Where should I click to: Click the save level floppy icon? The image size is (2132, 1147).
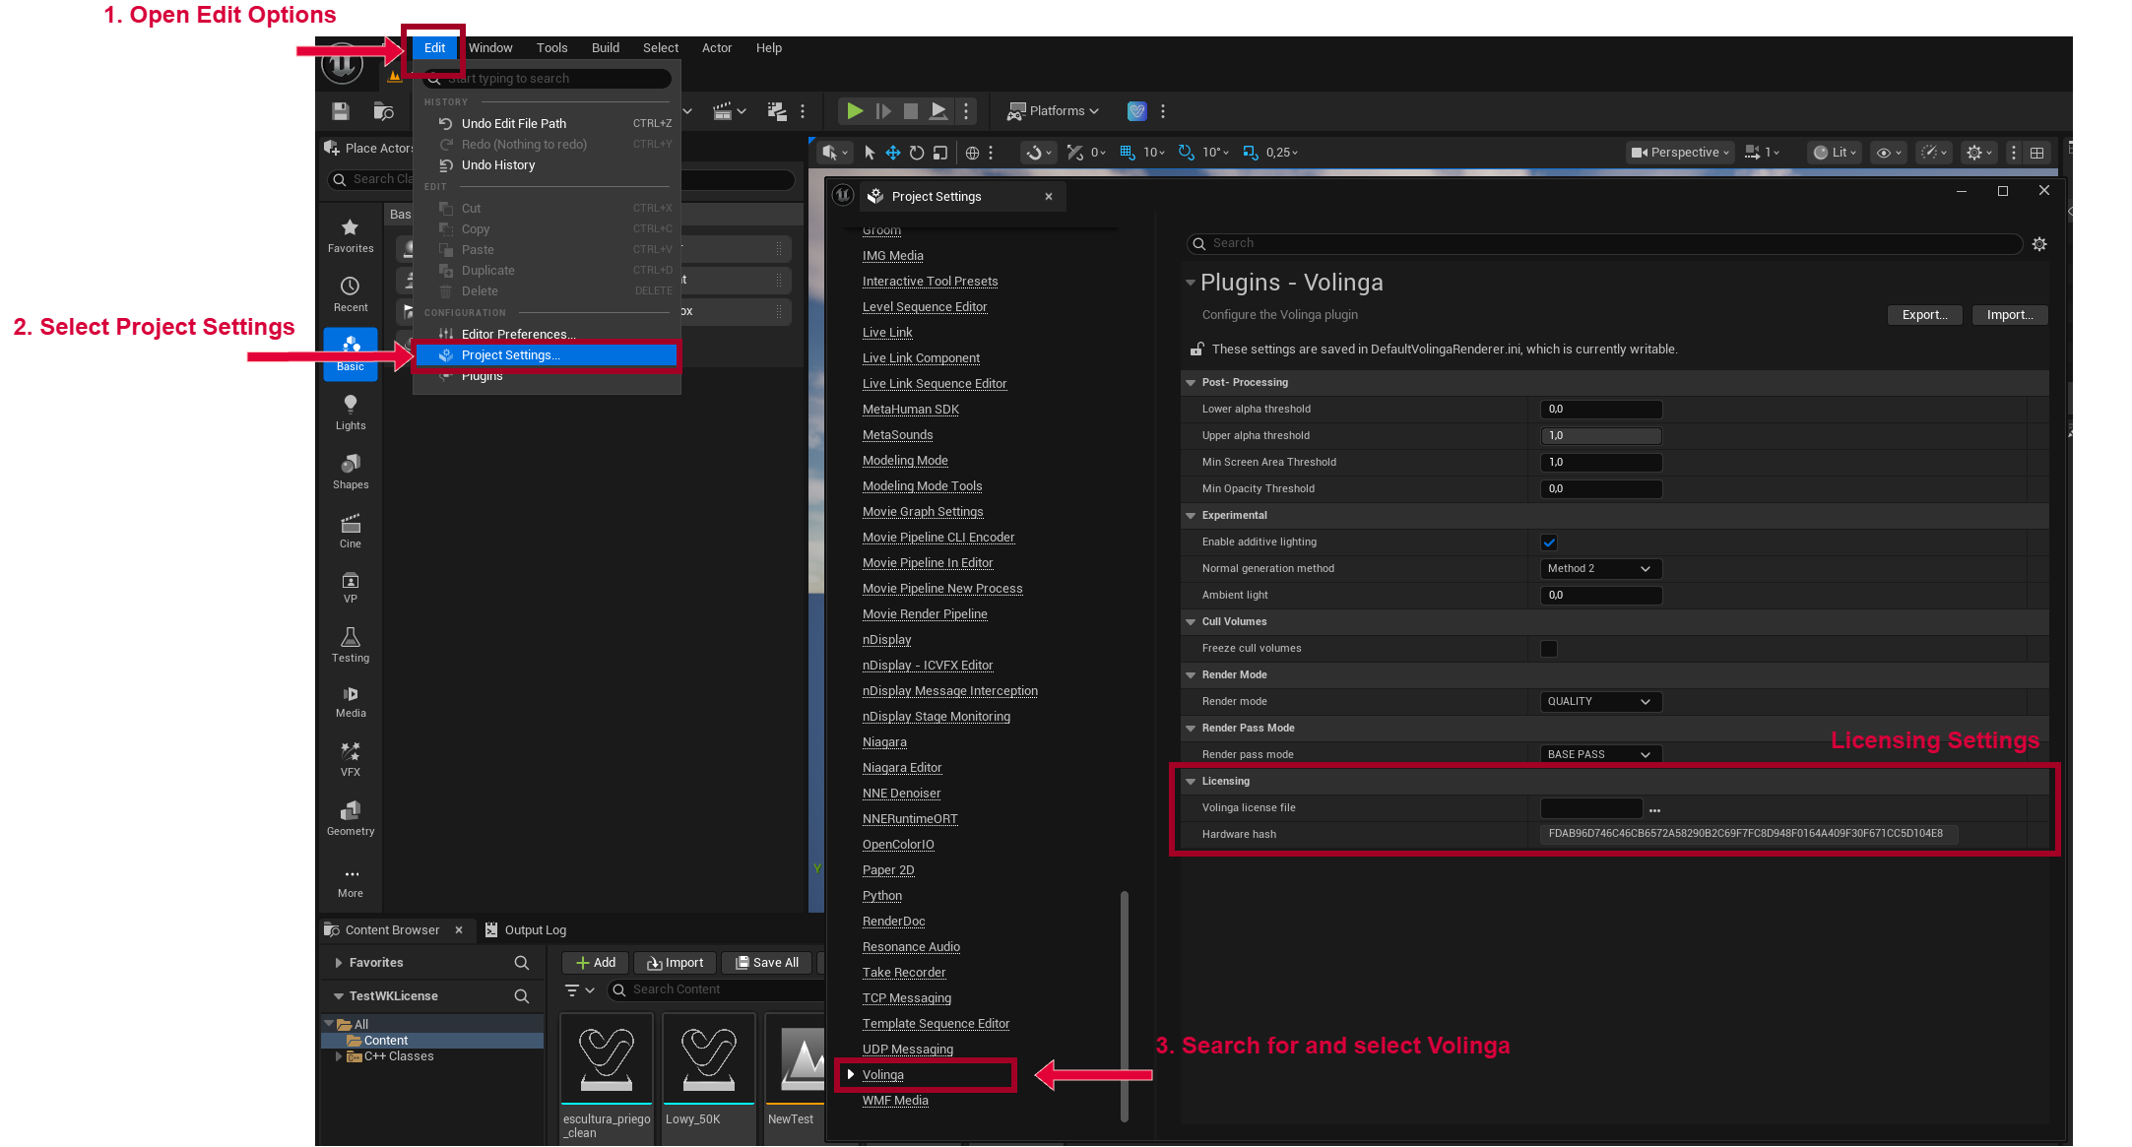pyautogui.click(x=341, y=111)
